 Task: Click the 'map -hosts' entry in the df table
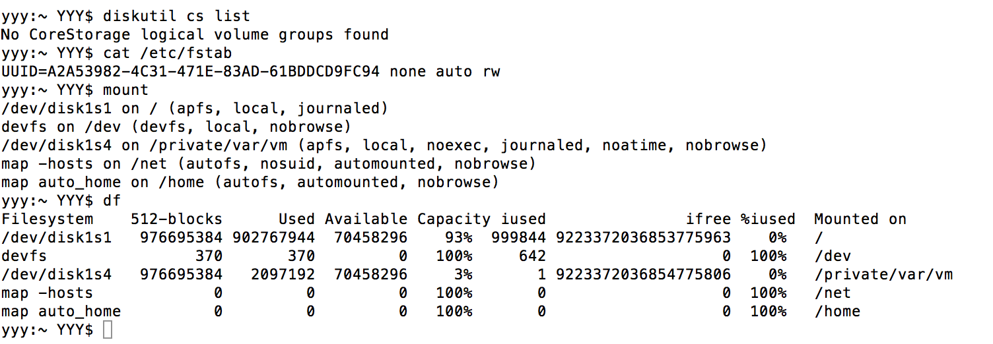click(x=47, y=293)
